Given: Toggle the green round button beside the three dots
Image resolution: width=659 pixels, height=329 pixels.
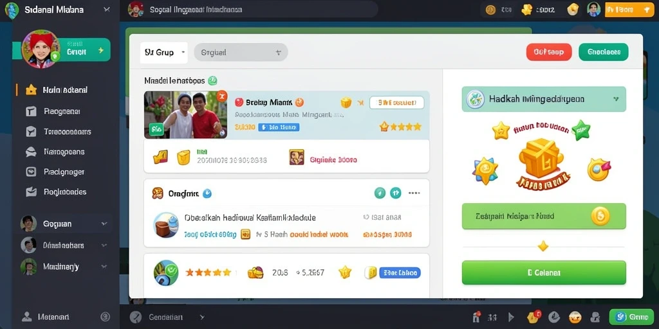Looking at the screenshot, I should coord(380,193).
